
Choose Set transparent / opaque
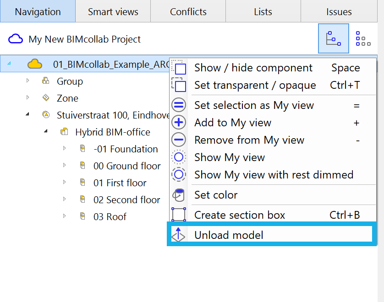click(x=273, y=85)
